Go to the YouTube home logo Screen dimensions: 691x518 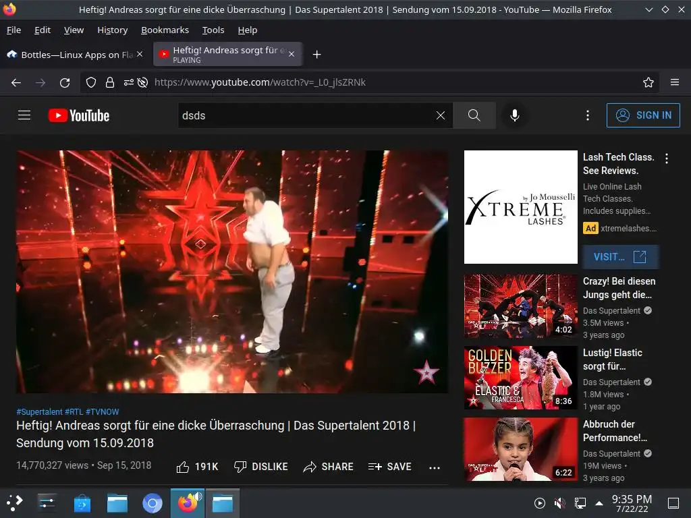pyautogui.click(x=78, y=115)
